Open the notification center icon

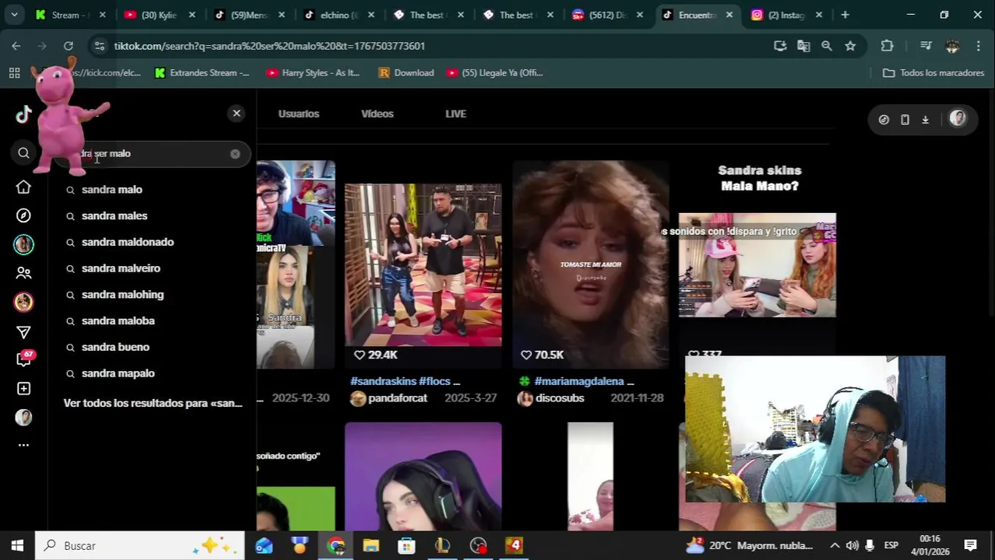click(970, 545)
